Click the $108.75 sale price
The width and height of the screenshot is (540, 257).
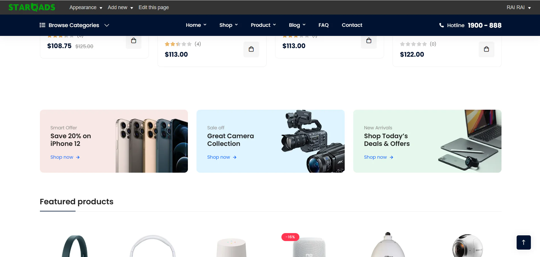[x=59, y=46]
